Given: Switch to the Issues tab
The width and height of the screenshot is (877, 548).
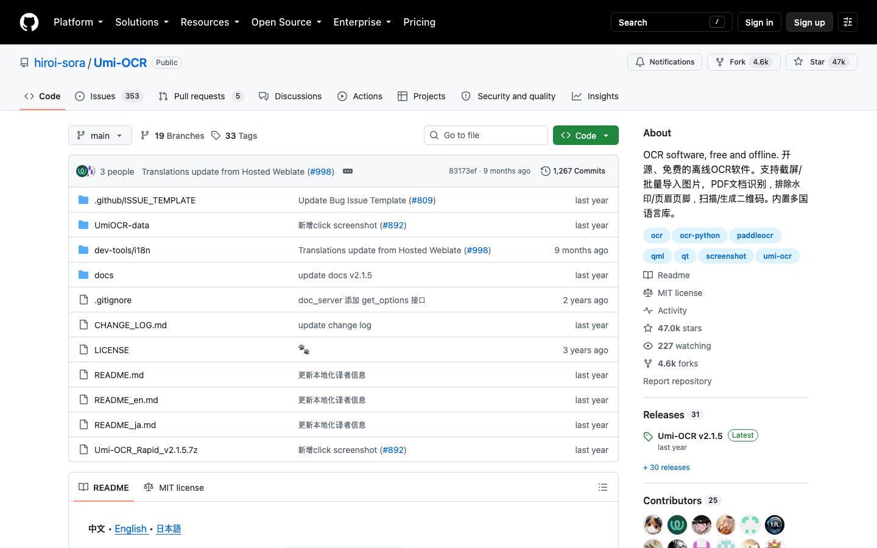Looking at the screenshot, I should coord(109,96).
